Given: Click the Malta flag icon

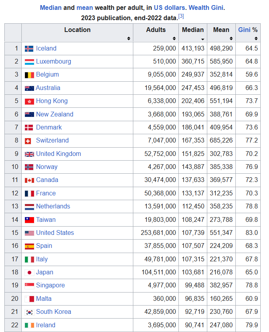Looking at the screenshot, I should pos(29,299).
